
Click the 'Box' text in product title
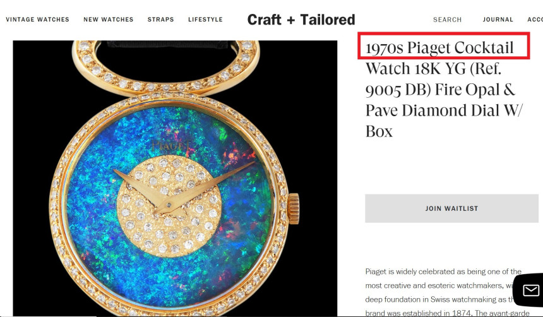pos(379,131)
